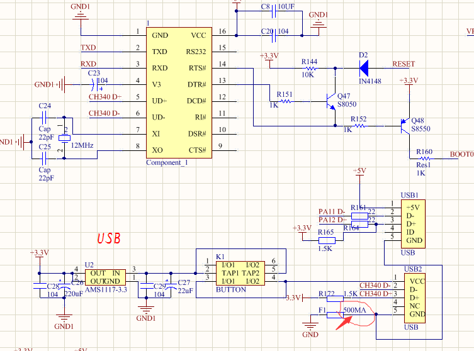Image resolution: width=474 pixels, height=351 pixels.
Task: Click GND1 ground symbol below C28
Action: pos(64,318)
